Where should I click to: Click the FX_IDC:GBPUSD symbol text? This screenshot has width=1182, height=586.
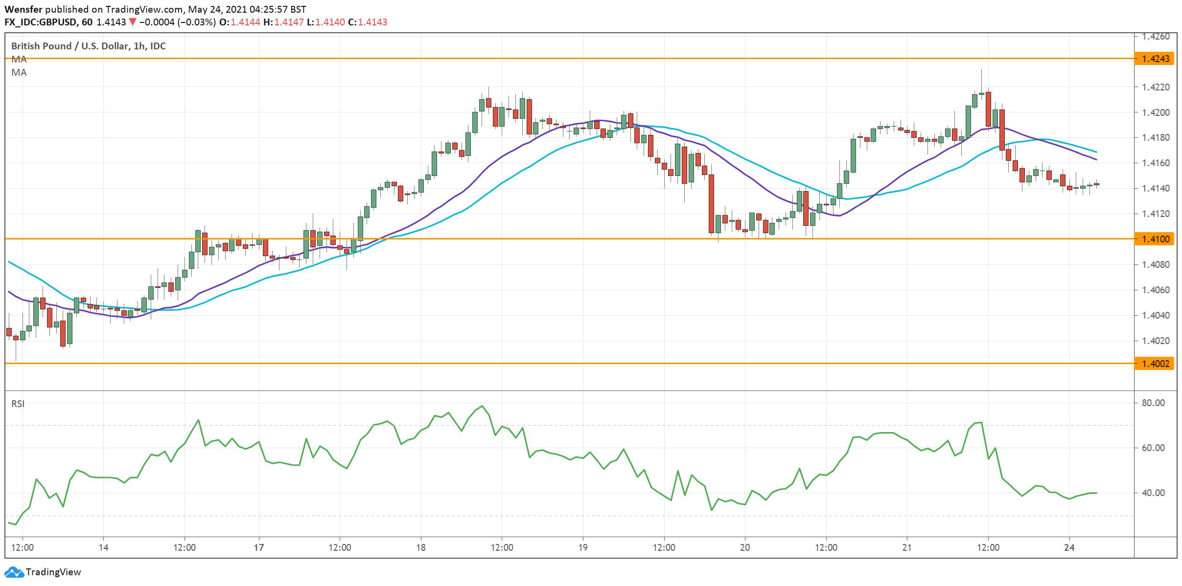40,22
